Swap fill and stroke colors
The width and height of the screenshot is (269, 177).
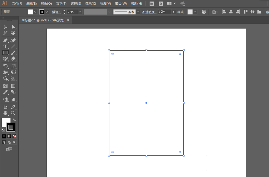(x=14, y=120)
